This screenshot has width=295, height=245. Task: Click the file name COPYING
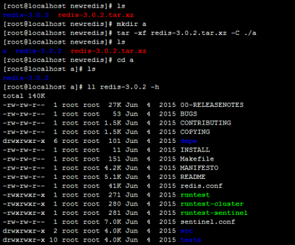[x=195, y=132]
